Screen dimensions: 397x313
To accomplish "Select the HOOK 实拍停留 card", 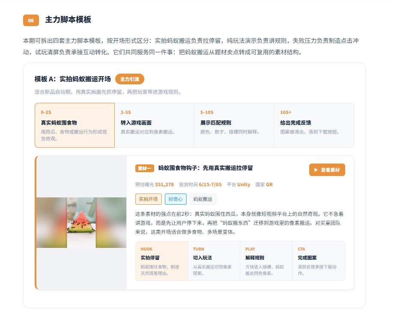I will [161, 261].
